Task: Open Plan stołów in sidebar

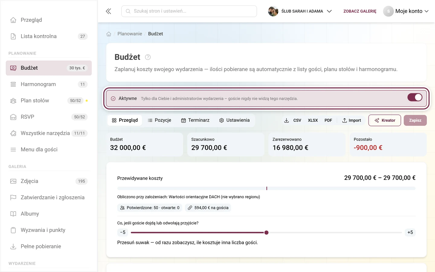Action: click(x=49, y=101)
